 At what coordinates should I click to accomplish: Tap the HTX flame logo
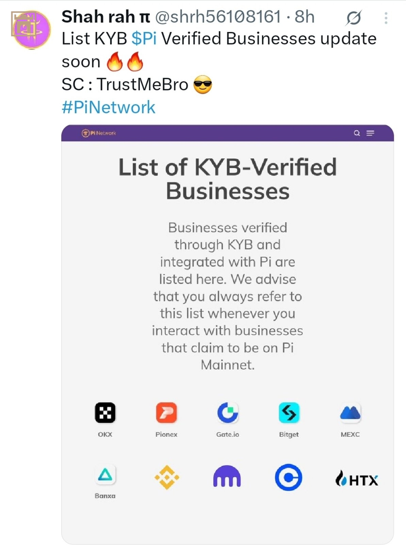coord(357,478)
